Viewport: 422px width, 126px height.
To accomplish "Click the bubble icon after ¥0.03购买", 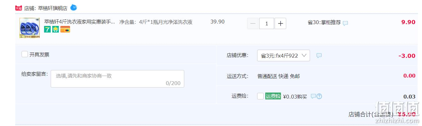I will pos(313,96).
